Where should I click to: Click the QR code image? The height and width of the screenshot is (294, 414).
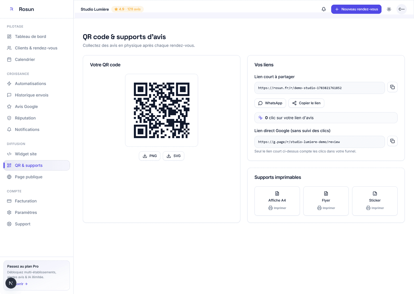click(161, 110)
